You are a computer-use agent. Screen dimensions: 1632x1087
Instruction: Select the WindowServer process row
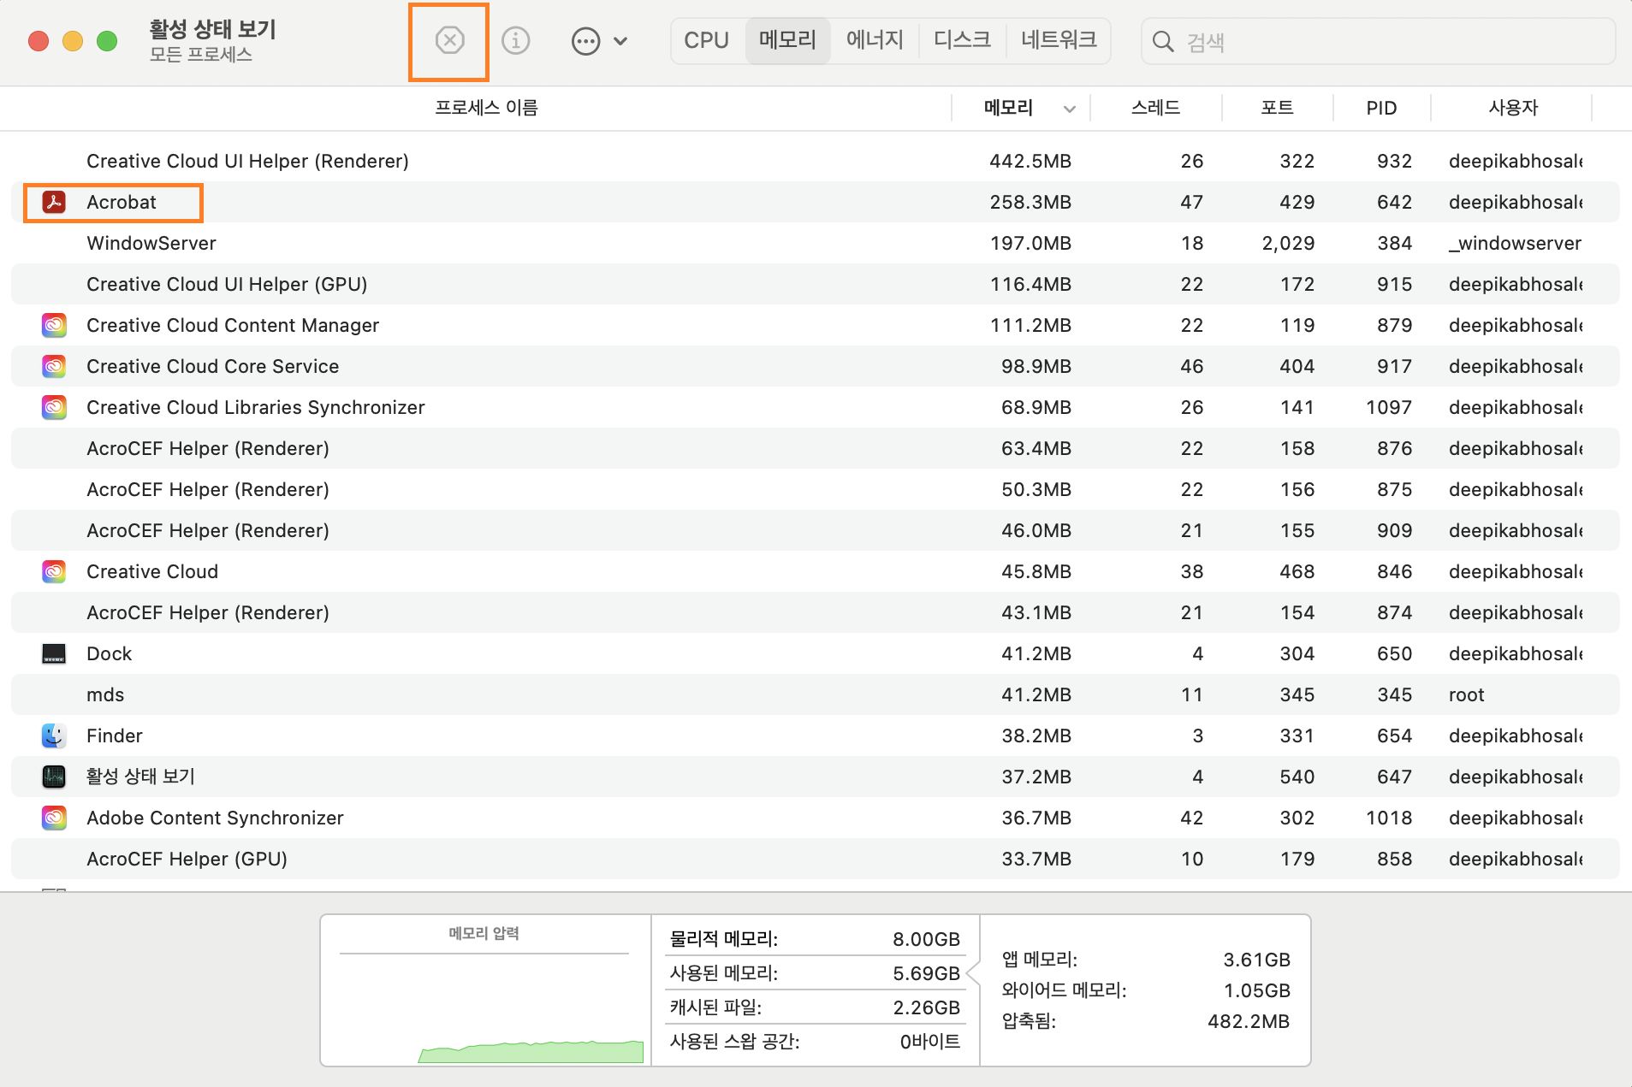click(x=513, y=243)
